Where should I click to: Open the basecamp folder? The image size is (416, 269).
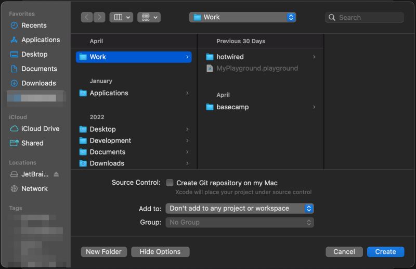point(261,107)
